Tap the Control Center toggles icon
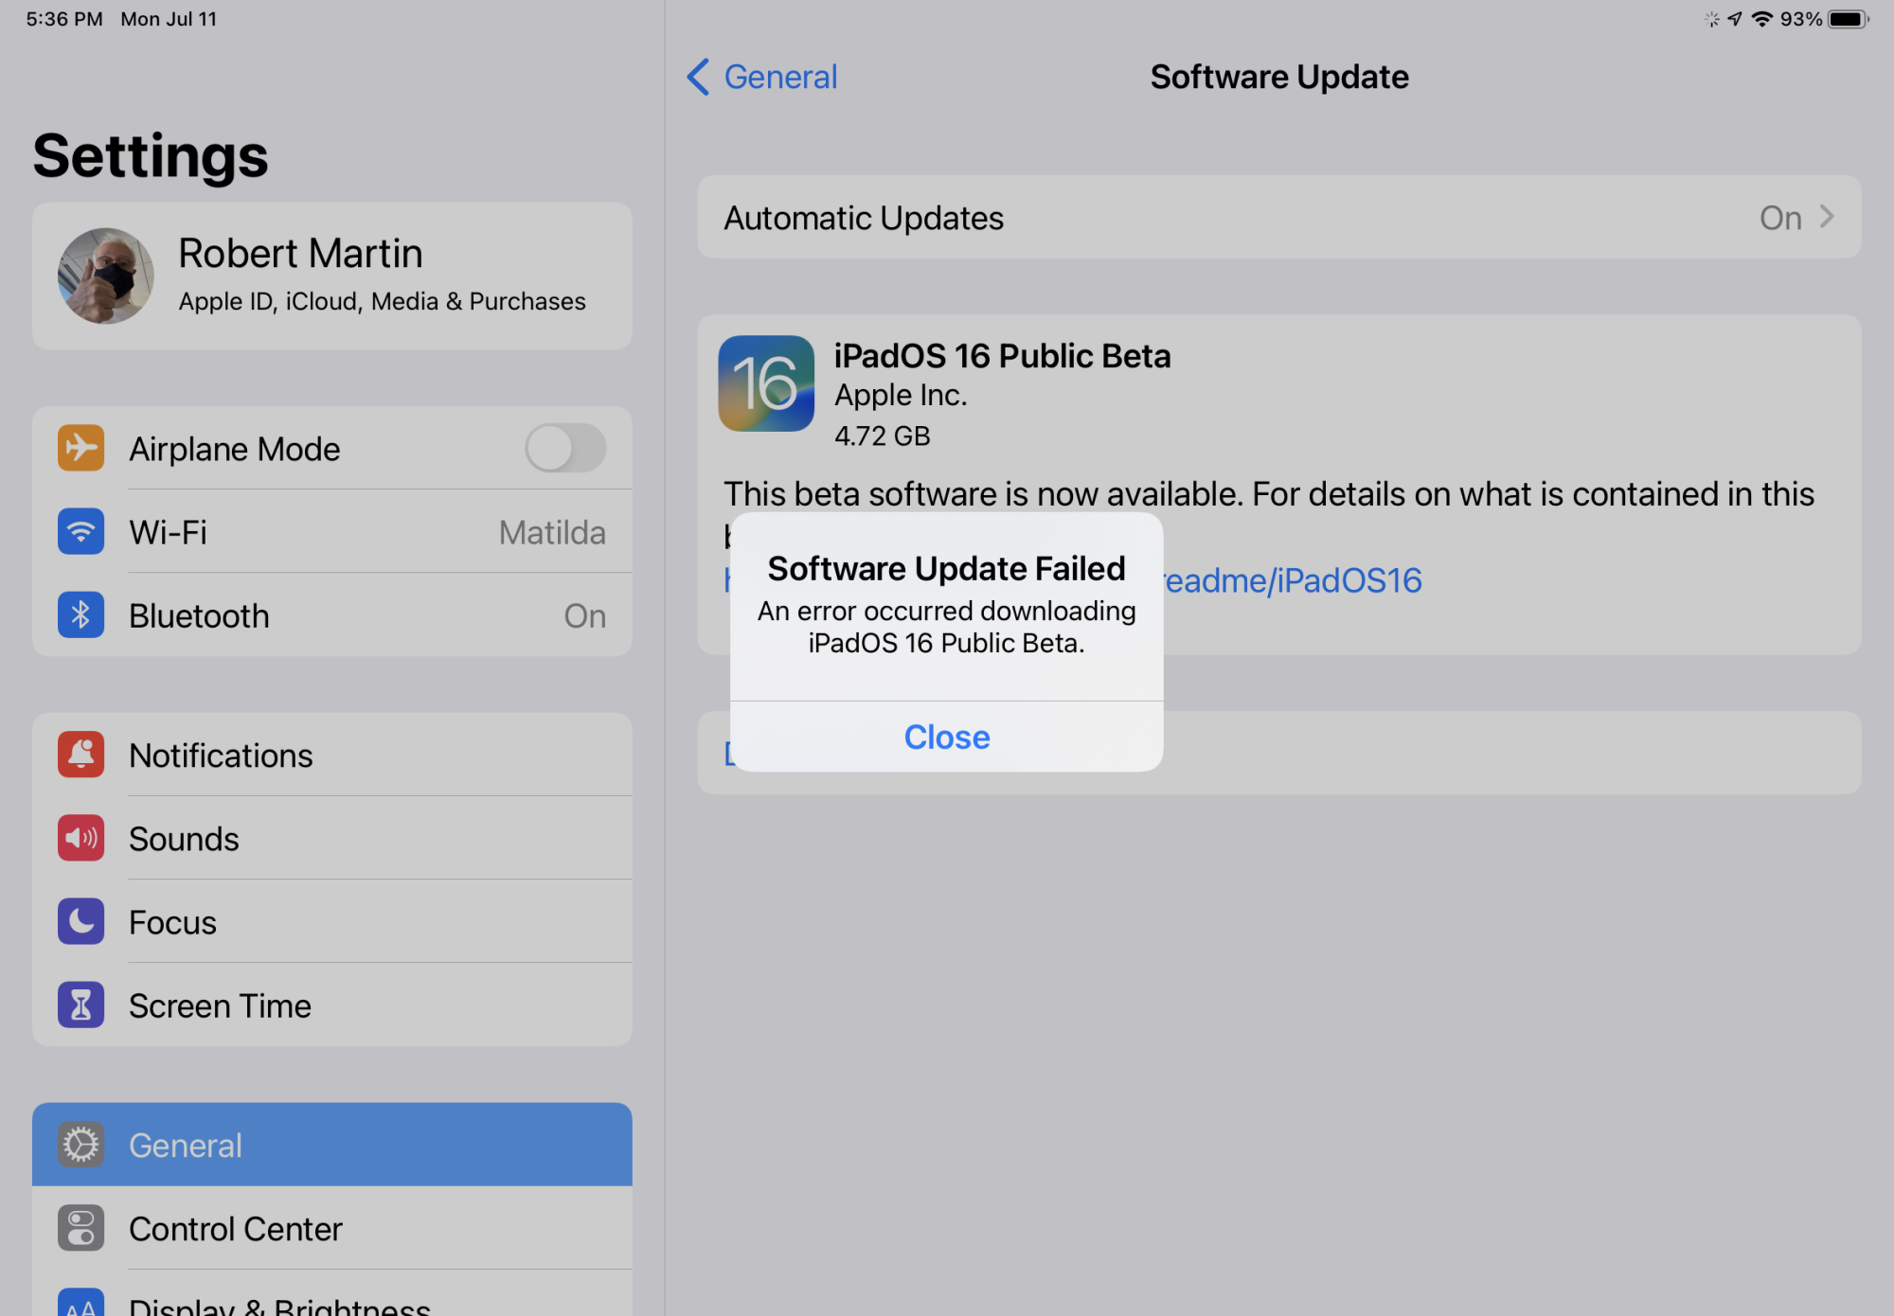 click(x=80, y=1228)
